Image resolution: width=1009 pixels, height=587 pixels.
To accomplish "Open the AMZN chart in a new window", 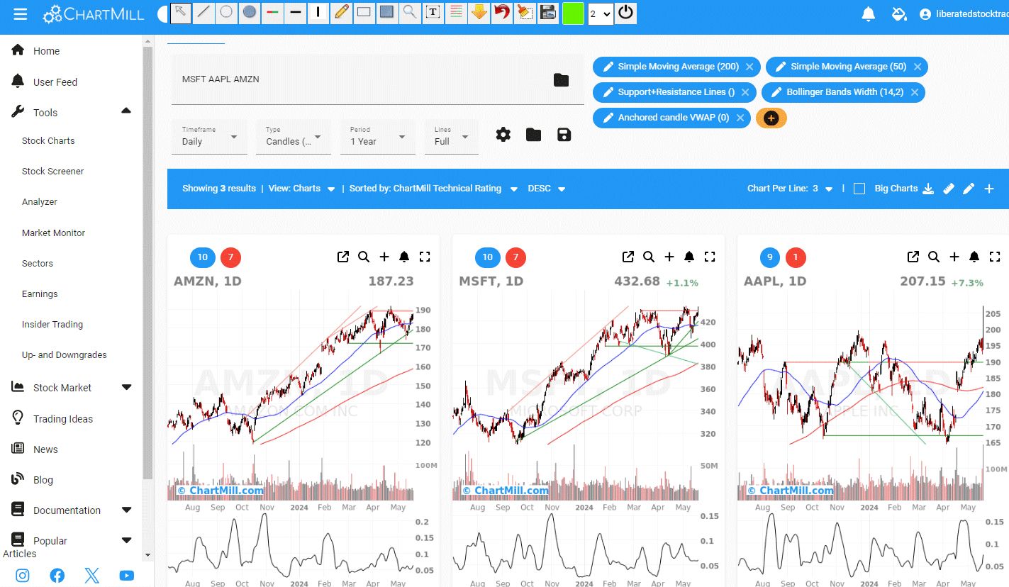I will tap(343, 257).
